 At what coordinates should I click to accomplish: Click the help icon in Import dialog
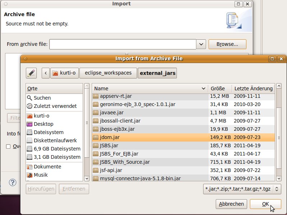[x=13, y=183]
